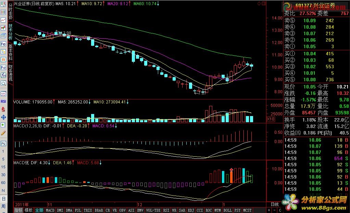Click the minus zoom-out button
Image resolution: width=350 pixels, height=213 pixels.
tap(274, 210)
